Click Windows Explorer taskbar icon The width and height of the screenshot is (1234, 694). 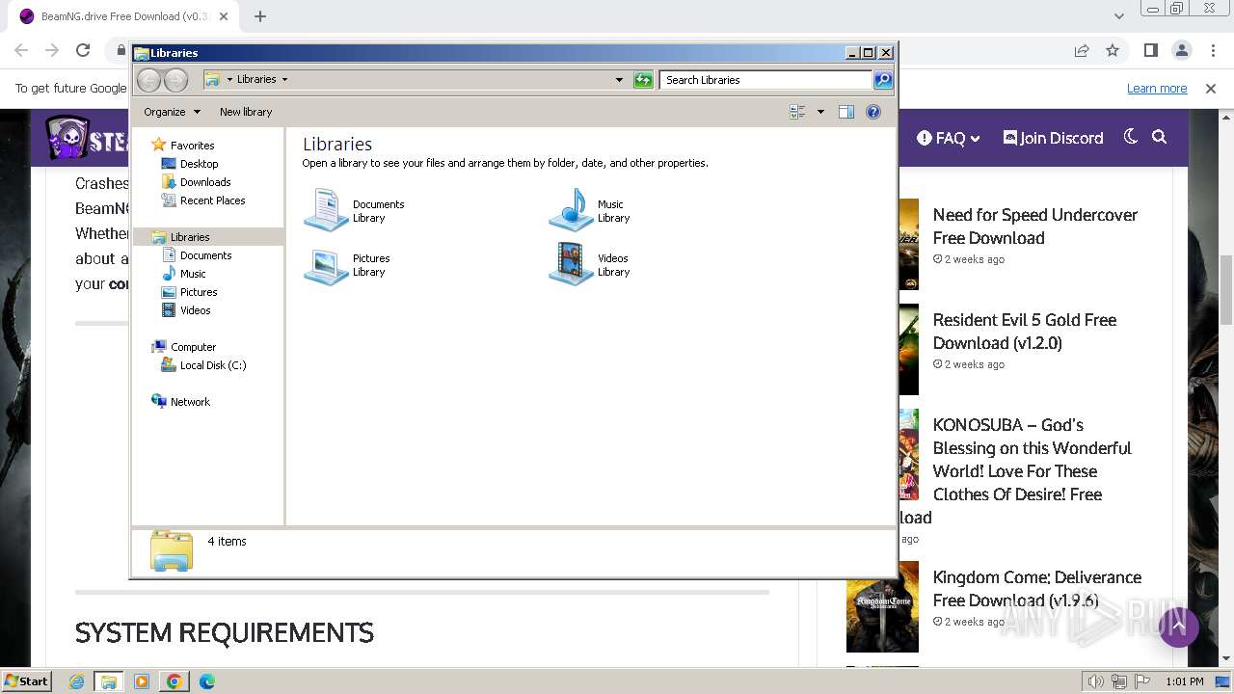(109, 681)
